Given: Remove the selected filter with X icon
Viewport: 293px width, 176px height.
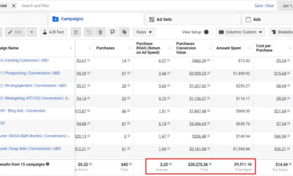Looking at the screenshot, I should 14,6.
